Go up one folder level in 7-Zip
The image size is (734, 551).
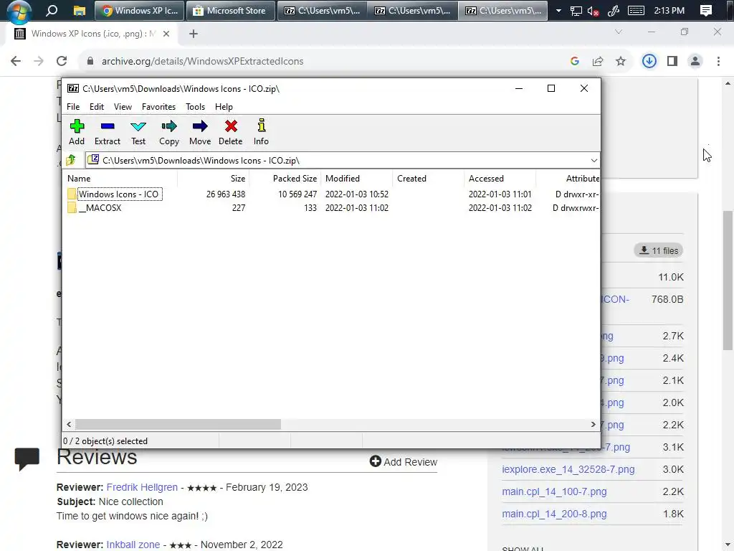point(71,160)
